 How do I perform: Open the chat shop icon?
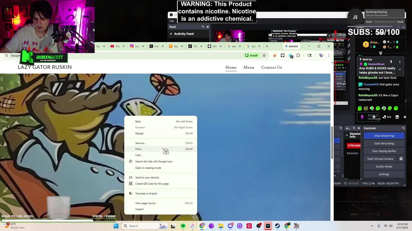click(397, 117)
